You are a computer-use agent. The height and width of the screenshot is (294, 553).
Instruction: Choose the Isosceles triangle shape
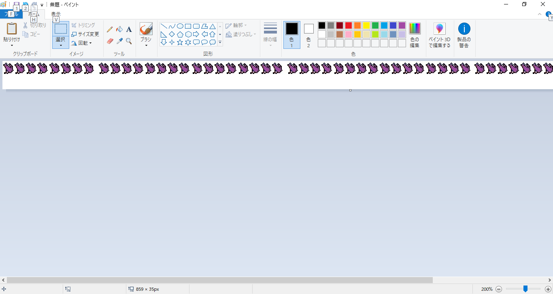pos(213,26)
